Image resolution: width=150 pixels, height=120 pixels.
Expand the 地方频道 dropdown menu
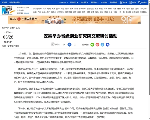(84, 2)
